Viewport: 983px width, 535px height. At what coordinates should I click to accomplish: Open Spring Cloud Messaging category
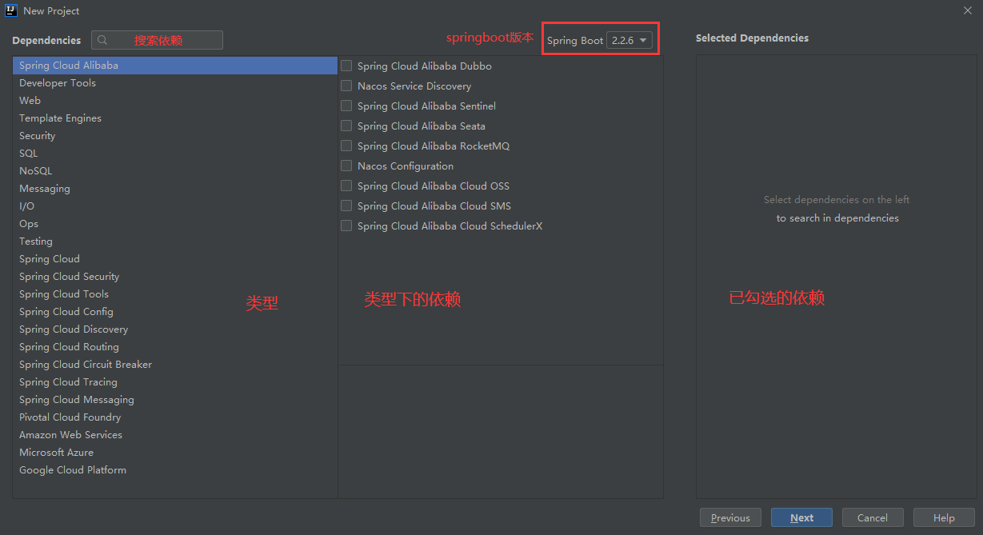(x=175, y=400)
